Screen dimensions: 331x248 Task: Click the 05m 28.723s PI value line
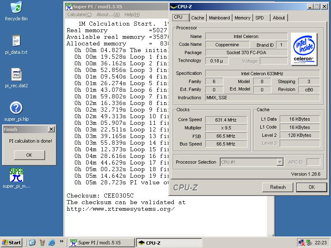pos(121,182)
